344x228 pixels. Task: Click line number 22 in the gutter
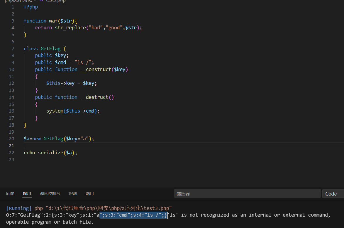click(11, 153)
